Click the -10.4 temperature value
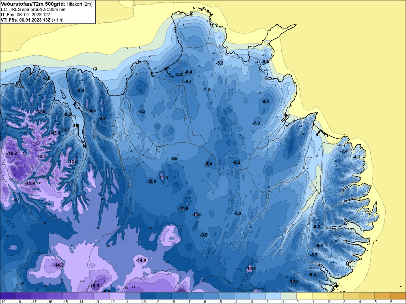Image resolution: width=406 pixels, height=304 pixels. (x=294, y=281)
